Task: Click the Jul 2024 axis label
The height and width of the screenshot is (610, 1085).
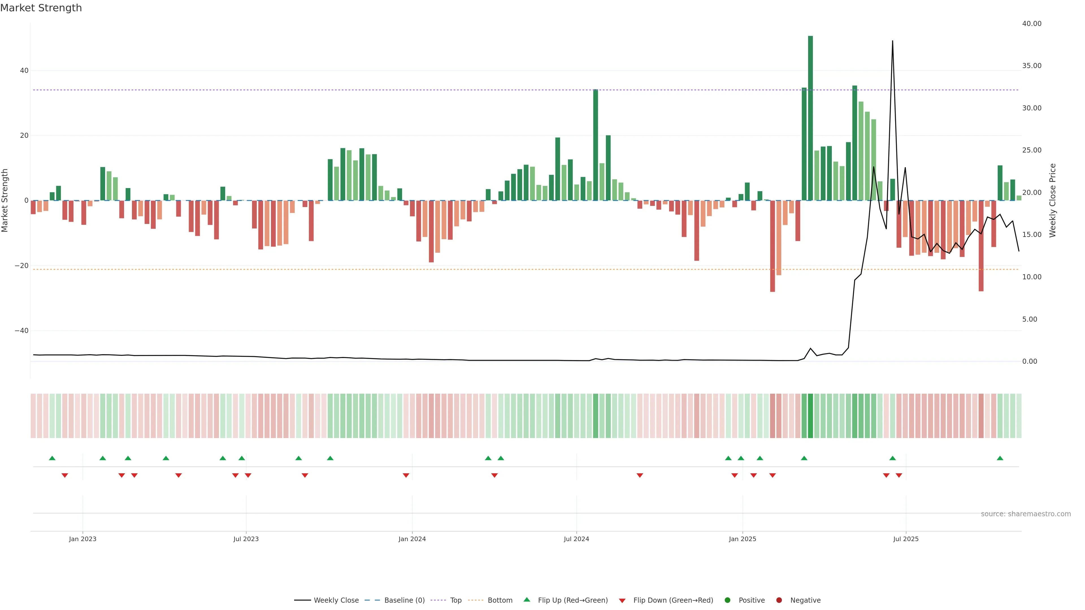Action: (576, 539)
